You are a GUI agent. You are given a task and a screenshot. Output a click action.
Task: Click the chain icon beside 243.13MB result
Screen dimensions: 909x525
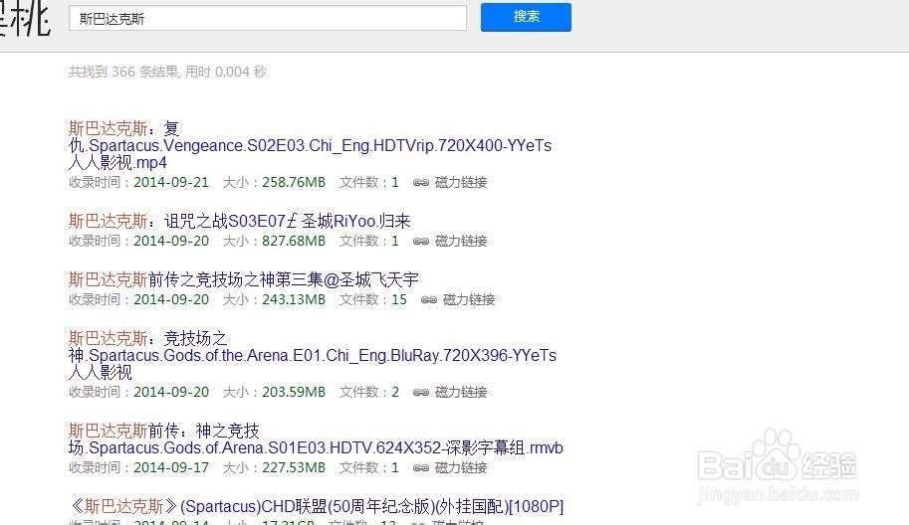(x=429, y=300)
